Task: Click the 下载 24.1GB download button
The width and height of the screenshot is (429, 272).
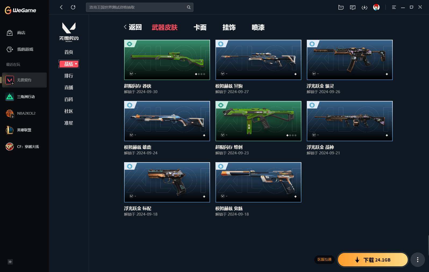Action: [x=373, y=260]
